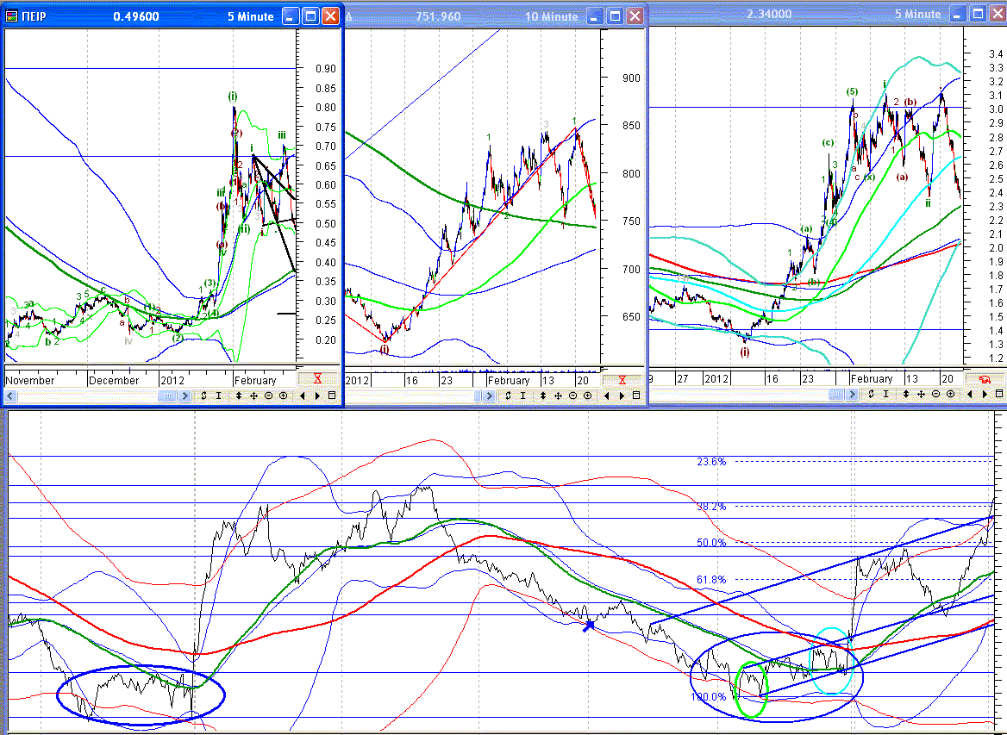Click right scroll arrow in 10 Minute chart
The width and height of the screenshot is (1007, 735).
click(x=490, y=396)
